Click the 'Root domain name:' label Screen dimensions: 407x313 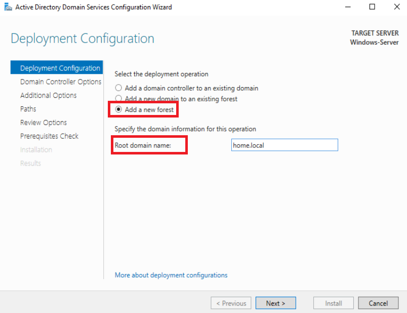tap(143, 145)
